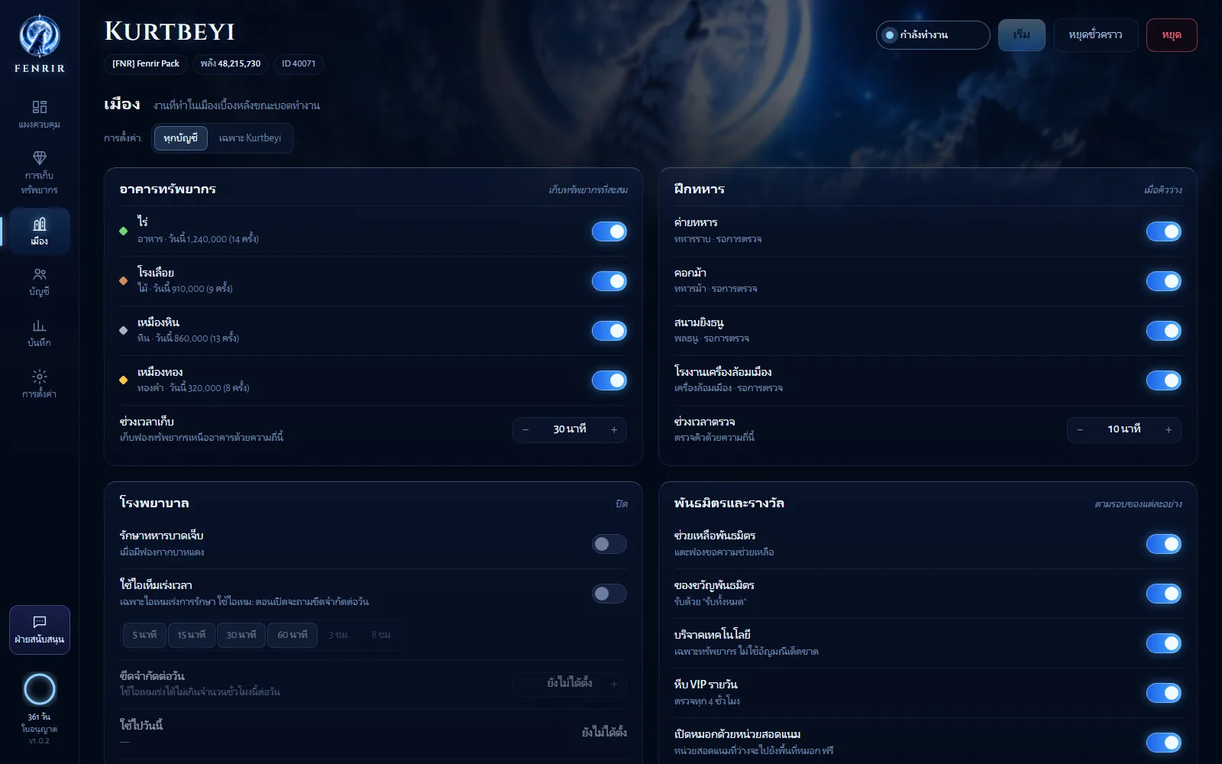Toggle the คอกม้า stable switch

[1164, 281]
